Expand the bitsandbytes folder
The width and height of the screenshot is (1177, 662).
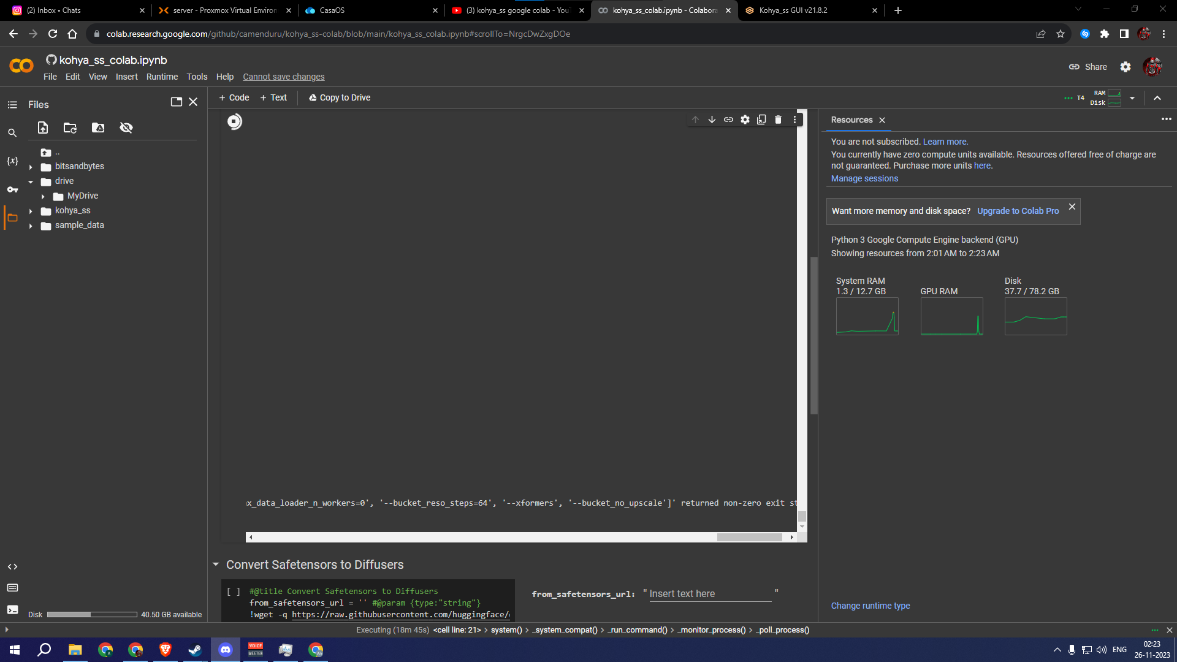click(x=31, y=167)
